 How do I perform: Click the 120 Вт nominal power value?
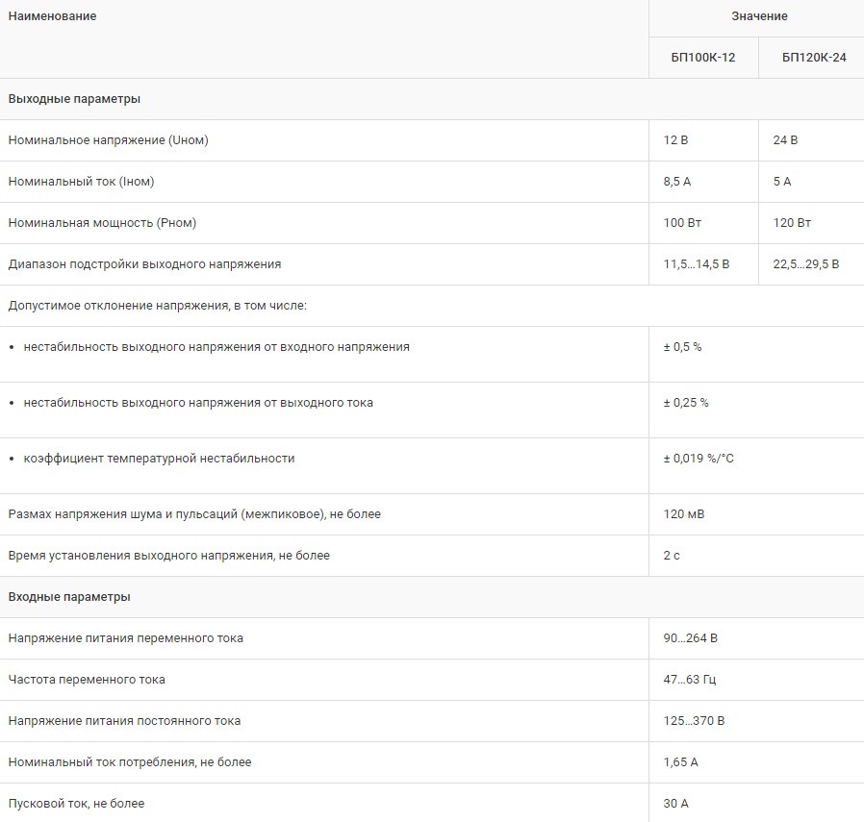pyautogui.click(x=792, y=223)
